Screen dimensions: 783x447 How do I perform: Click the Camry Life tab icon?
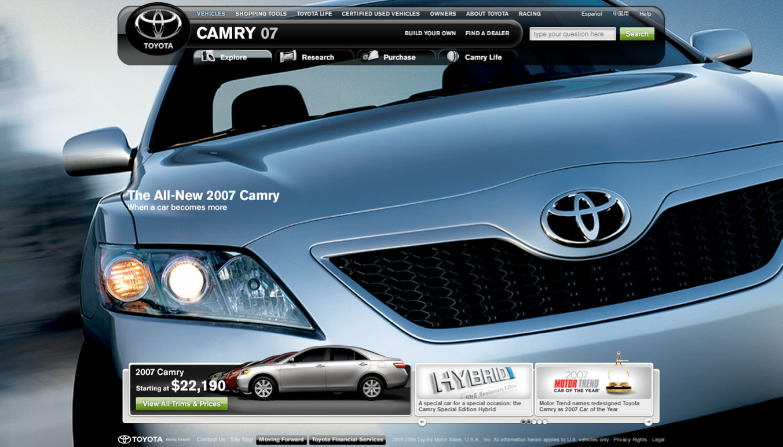pyautogui.click(x=453, y=57)
